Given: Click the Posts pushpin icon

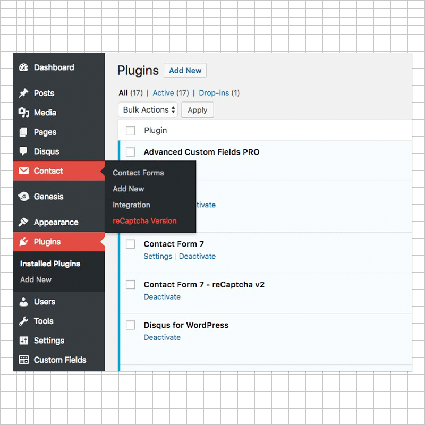Looking at the screenshot, I should tap(23, 93).
